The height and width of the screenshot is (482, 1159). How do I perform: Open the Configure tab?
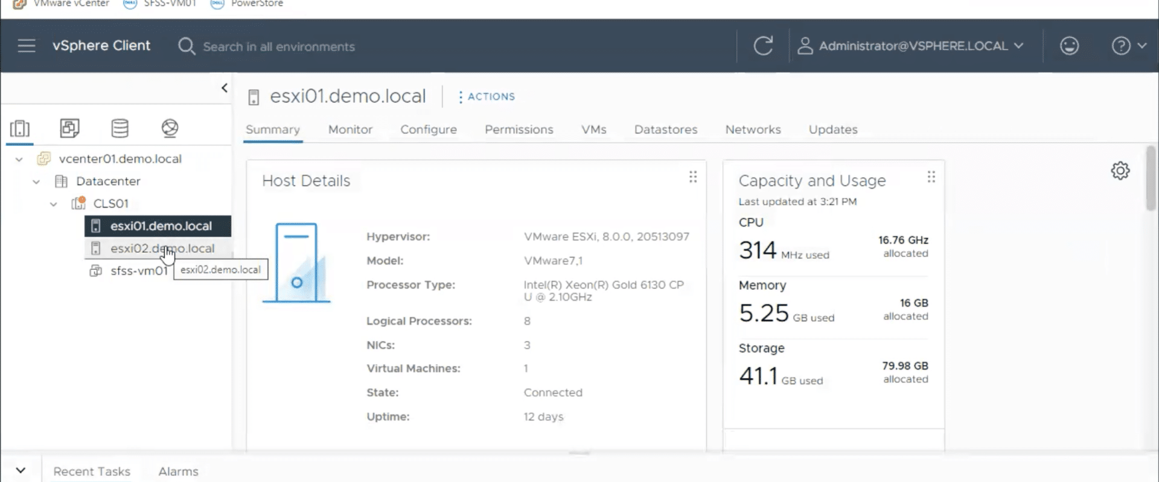pos(429,130)
